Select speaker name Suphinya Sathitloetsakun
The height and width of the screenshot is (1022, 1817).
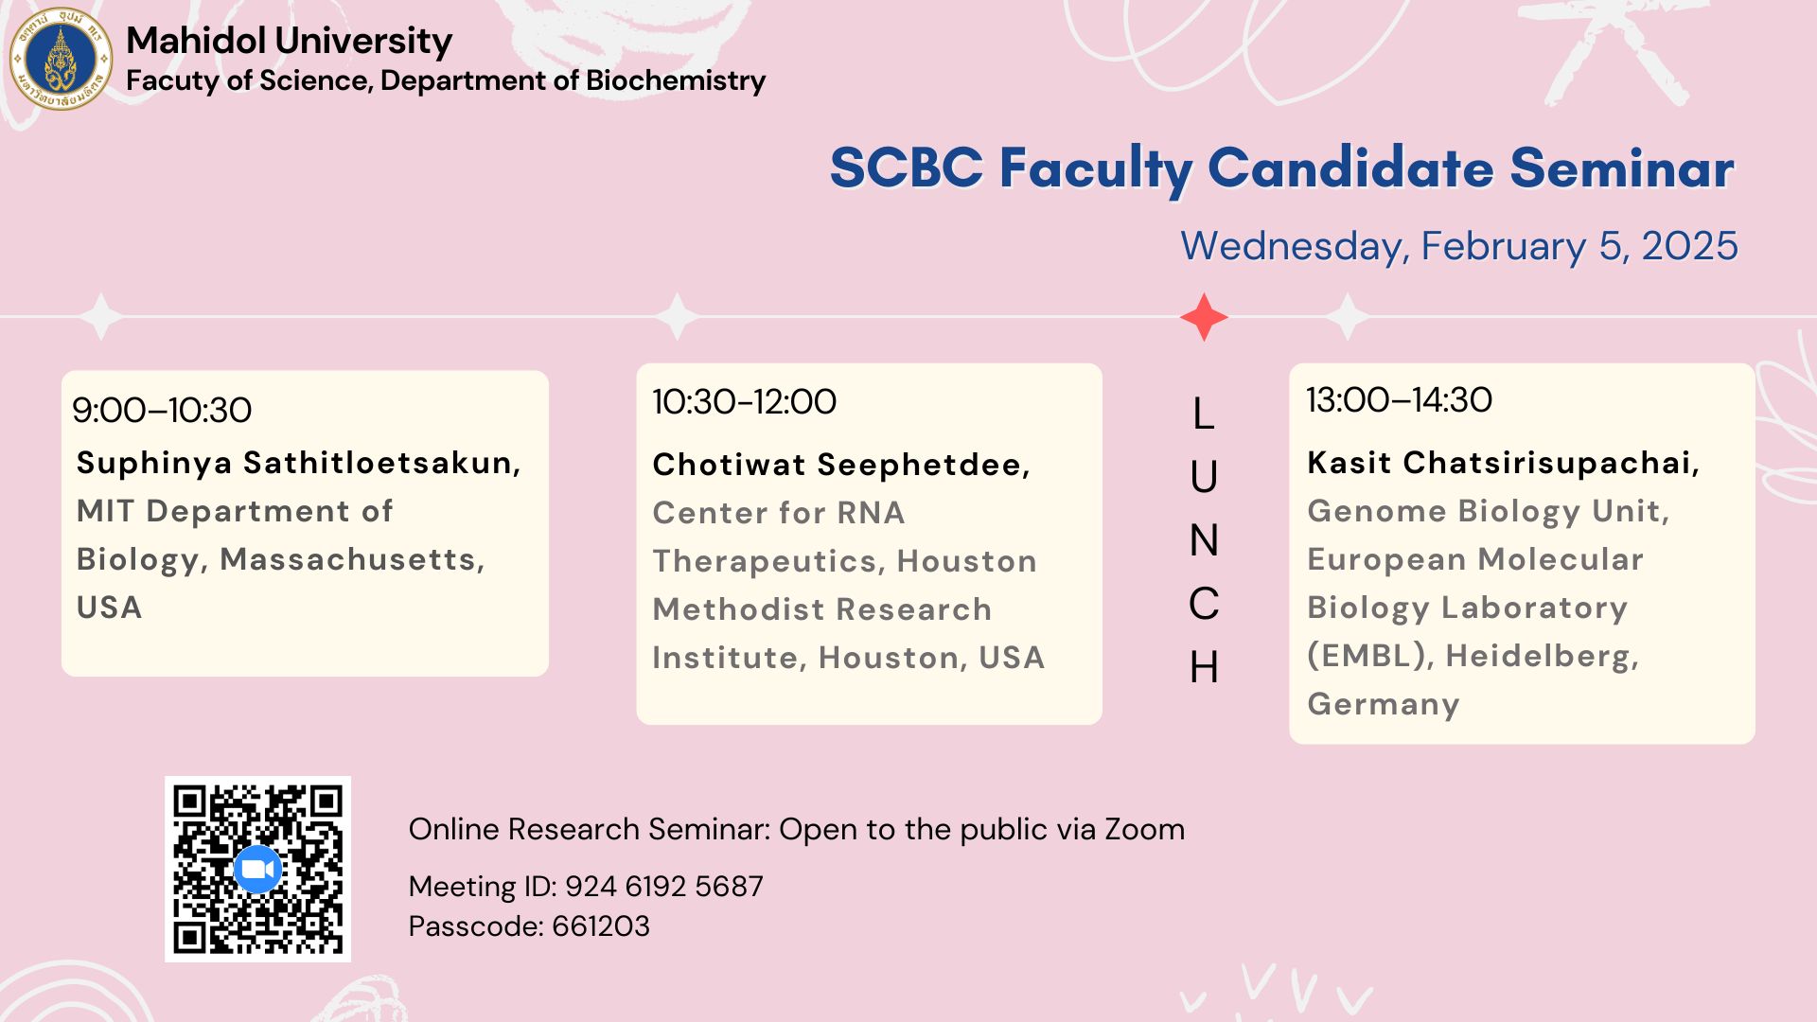pyautogui.click(x=298, y=463)
